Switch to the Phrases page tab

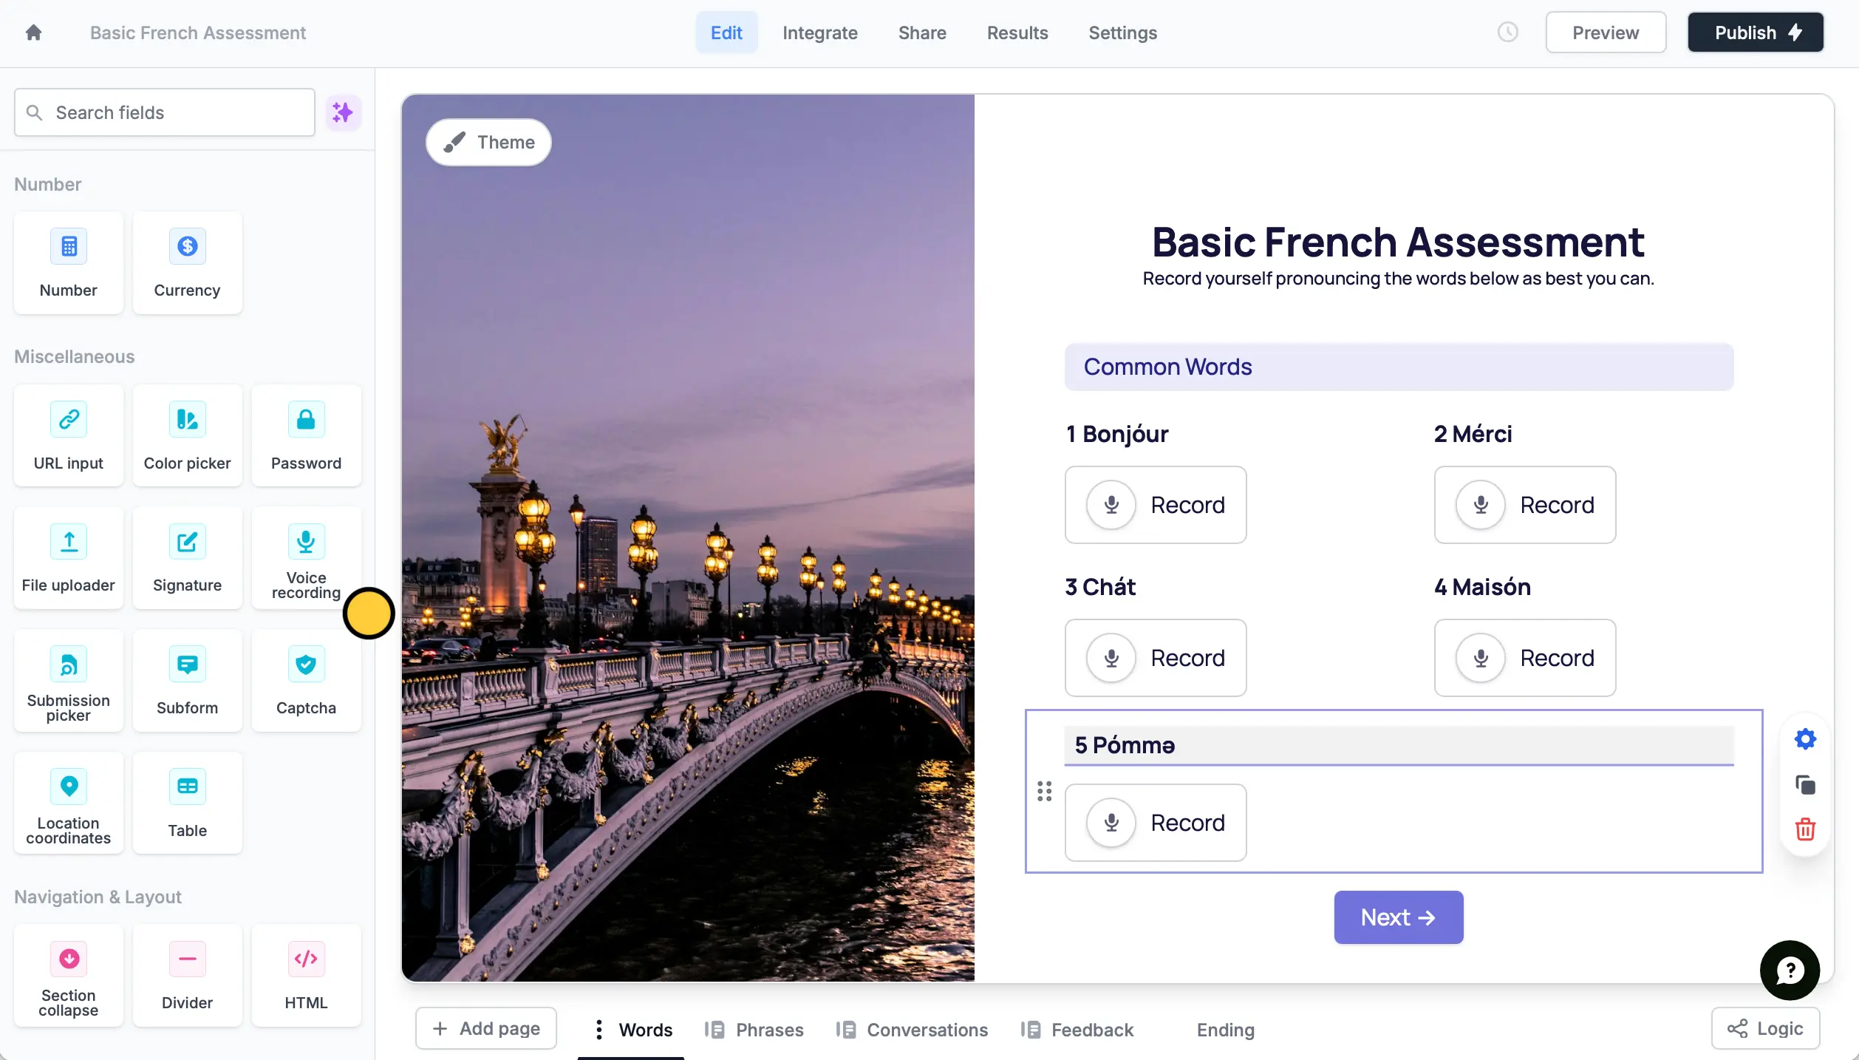(x=754, y=1030)
